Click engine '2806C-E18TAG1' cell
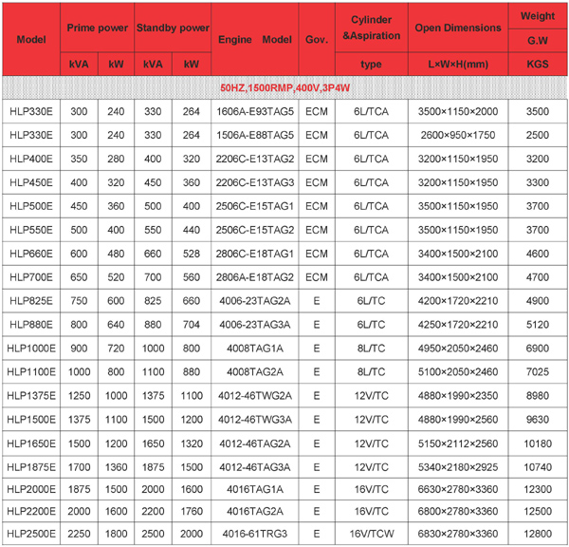 tap(255, 254)
